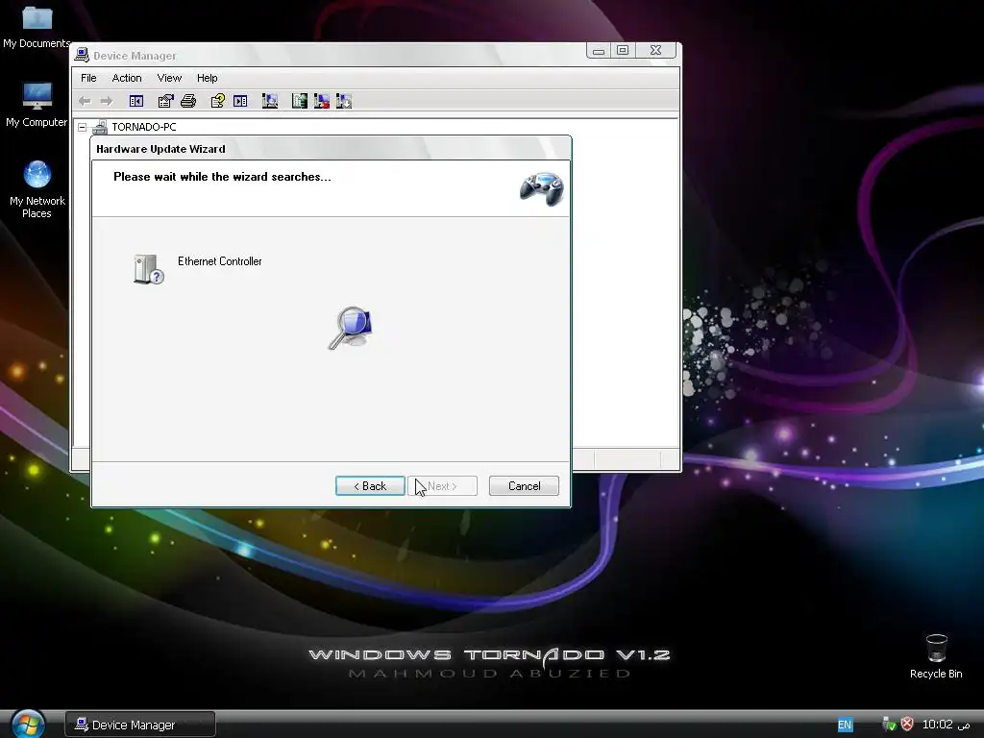The width and height of the screenshot is (984, 738).
Task: Open the File menu
Action: click(88, 78)
